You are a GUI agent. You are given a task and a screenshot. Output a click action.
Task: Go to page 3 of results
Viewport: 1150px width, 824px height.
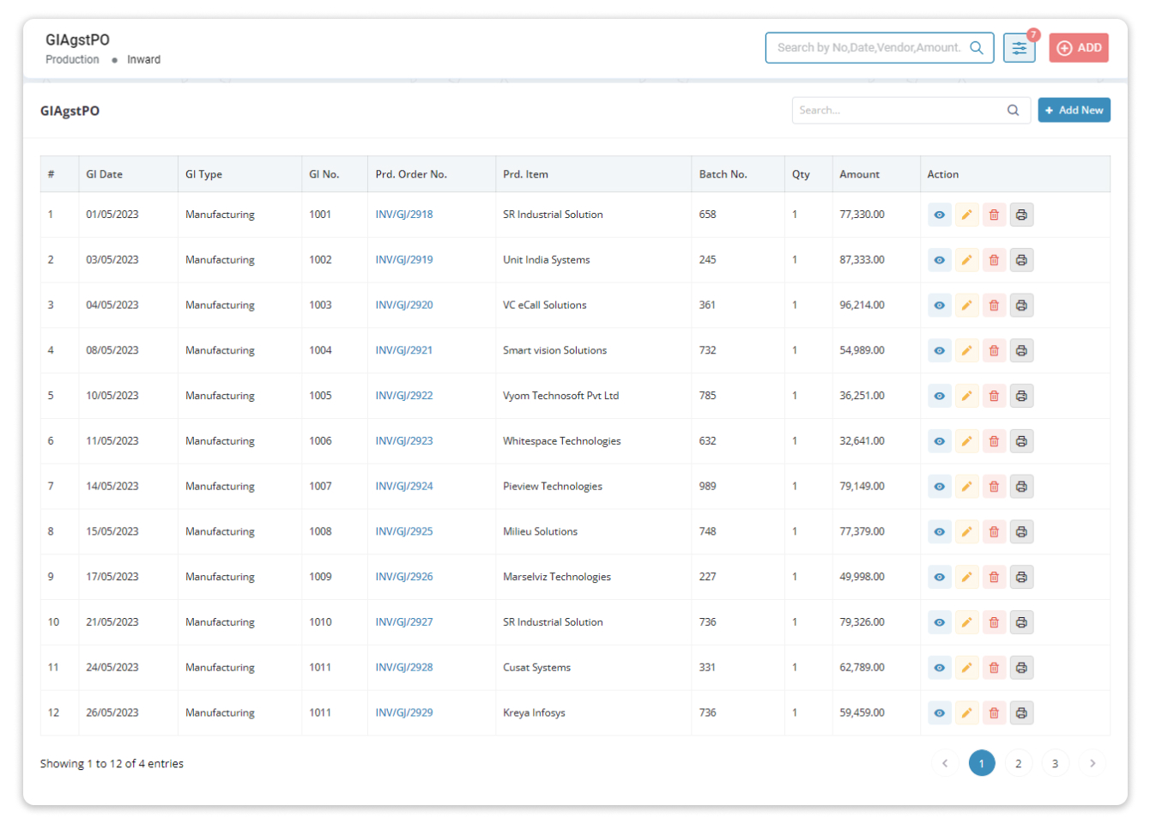1055,763
